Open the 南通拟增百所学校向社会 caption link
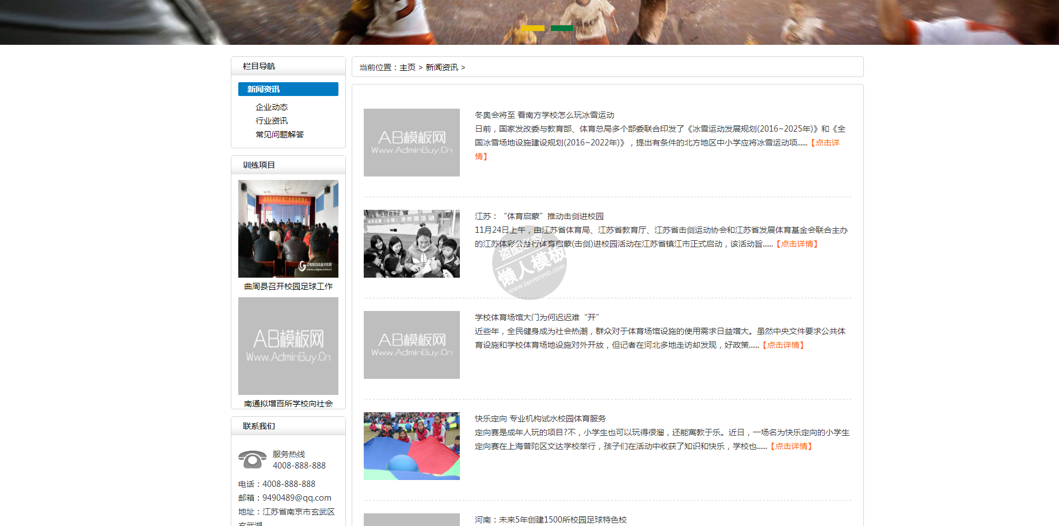Viewport: 1059px width, 526px height. (x=288, y=404)
